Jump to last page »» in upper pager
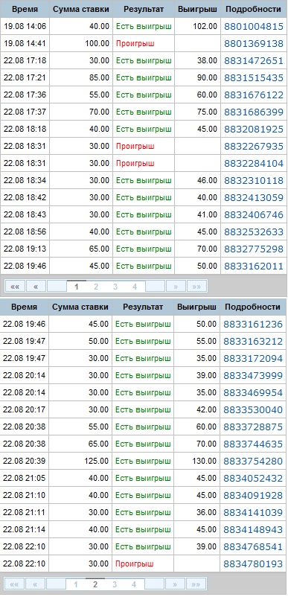This screenshot has height=597, width=288. 196,287
